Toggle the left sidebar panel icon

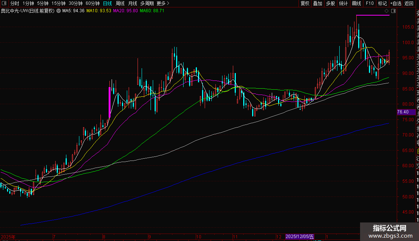click(x=4, y=4)
